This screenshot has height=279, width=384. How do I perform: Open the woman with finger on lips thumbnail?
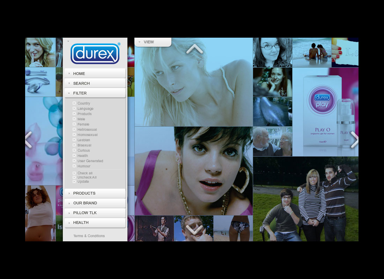40,52
